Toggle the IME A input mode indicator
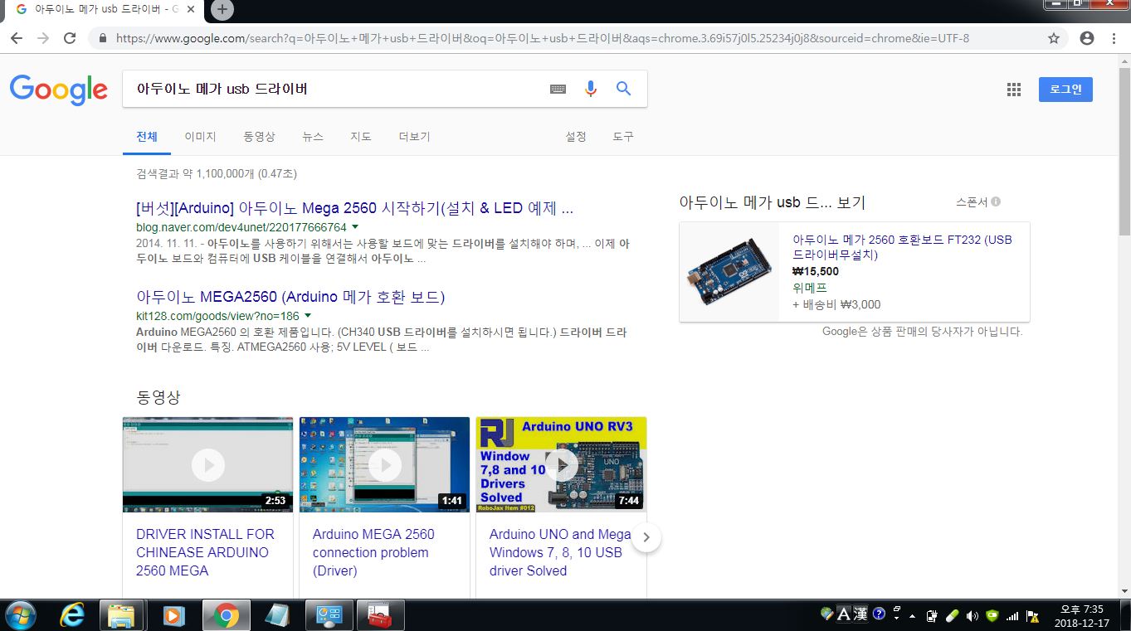 click(843, 614)
